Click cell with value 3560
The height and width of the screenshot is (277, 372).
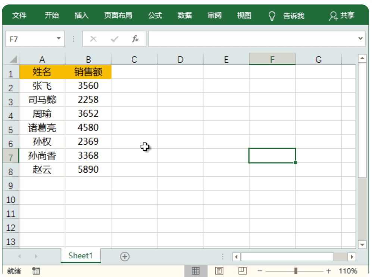(88, 86)
